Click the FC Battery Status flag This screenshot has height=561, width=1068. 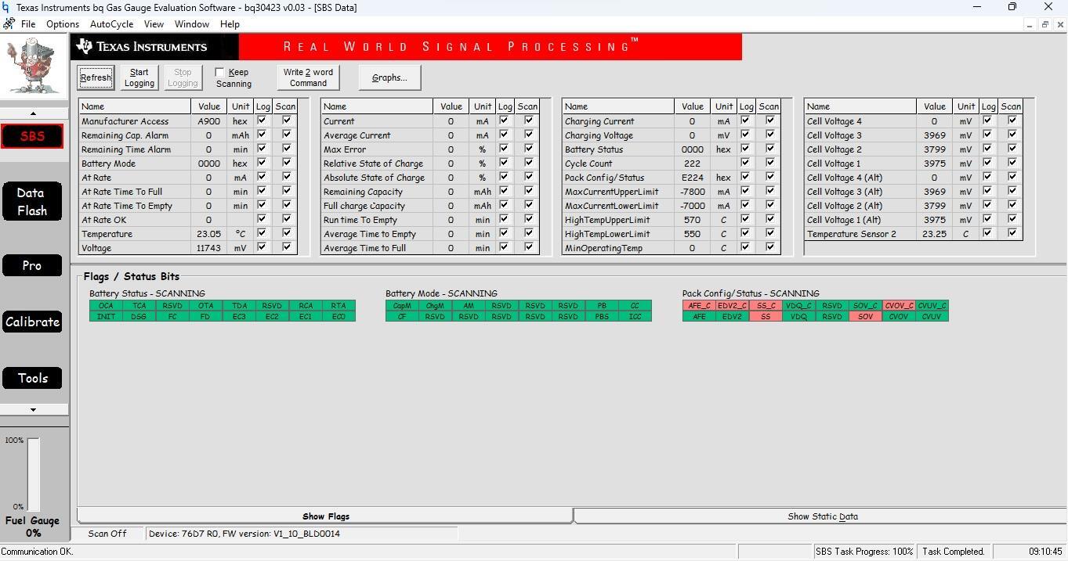(172, 317)
